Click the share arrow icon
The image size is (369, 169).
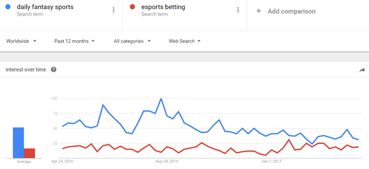coord(362,70)
